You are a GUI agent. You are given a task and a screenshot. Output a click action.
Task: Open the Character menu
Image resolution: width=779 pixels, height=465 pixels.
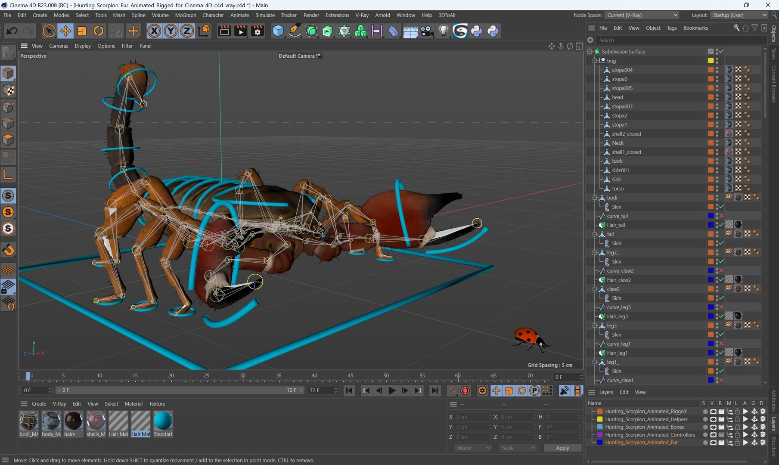[x=213, y=15]
